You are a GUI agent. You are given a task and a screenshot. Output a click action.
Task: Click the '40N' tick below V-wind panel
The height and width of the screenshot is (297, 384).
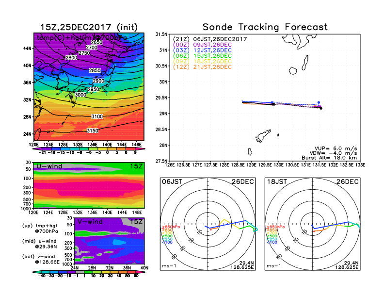click(x=144, y=268)
